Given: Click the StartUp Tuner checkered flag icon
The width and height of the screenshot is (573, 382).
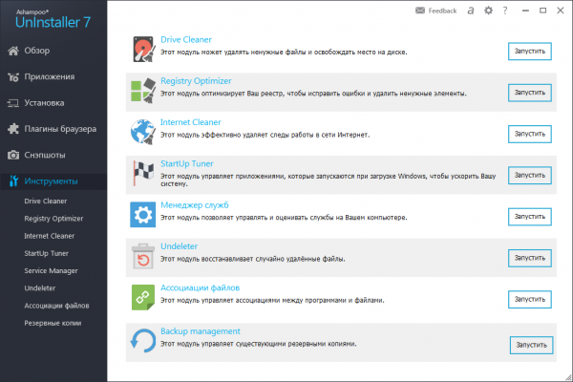Looking at the screenshot, I should [143, 173].
